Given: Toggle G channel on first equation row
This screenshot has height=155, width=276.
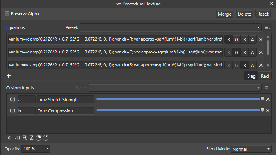Looking at the screenshot, I should coord(237,40).
